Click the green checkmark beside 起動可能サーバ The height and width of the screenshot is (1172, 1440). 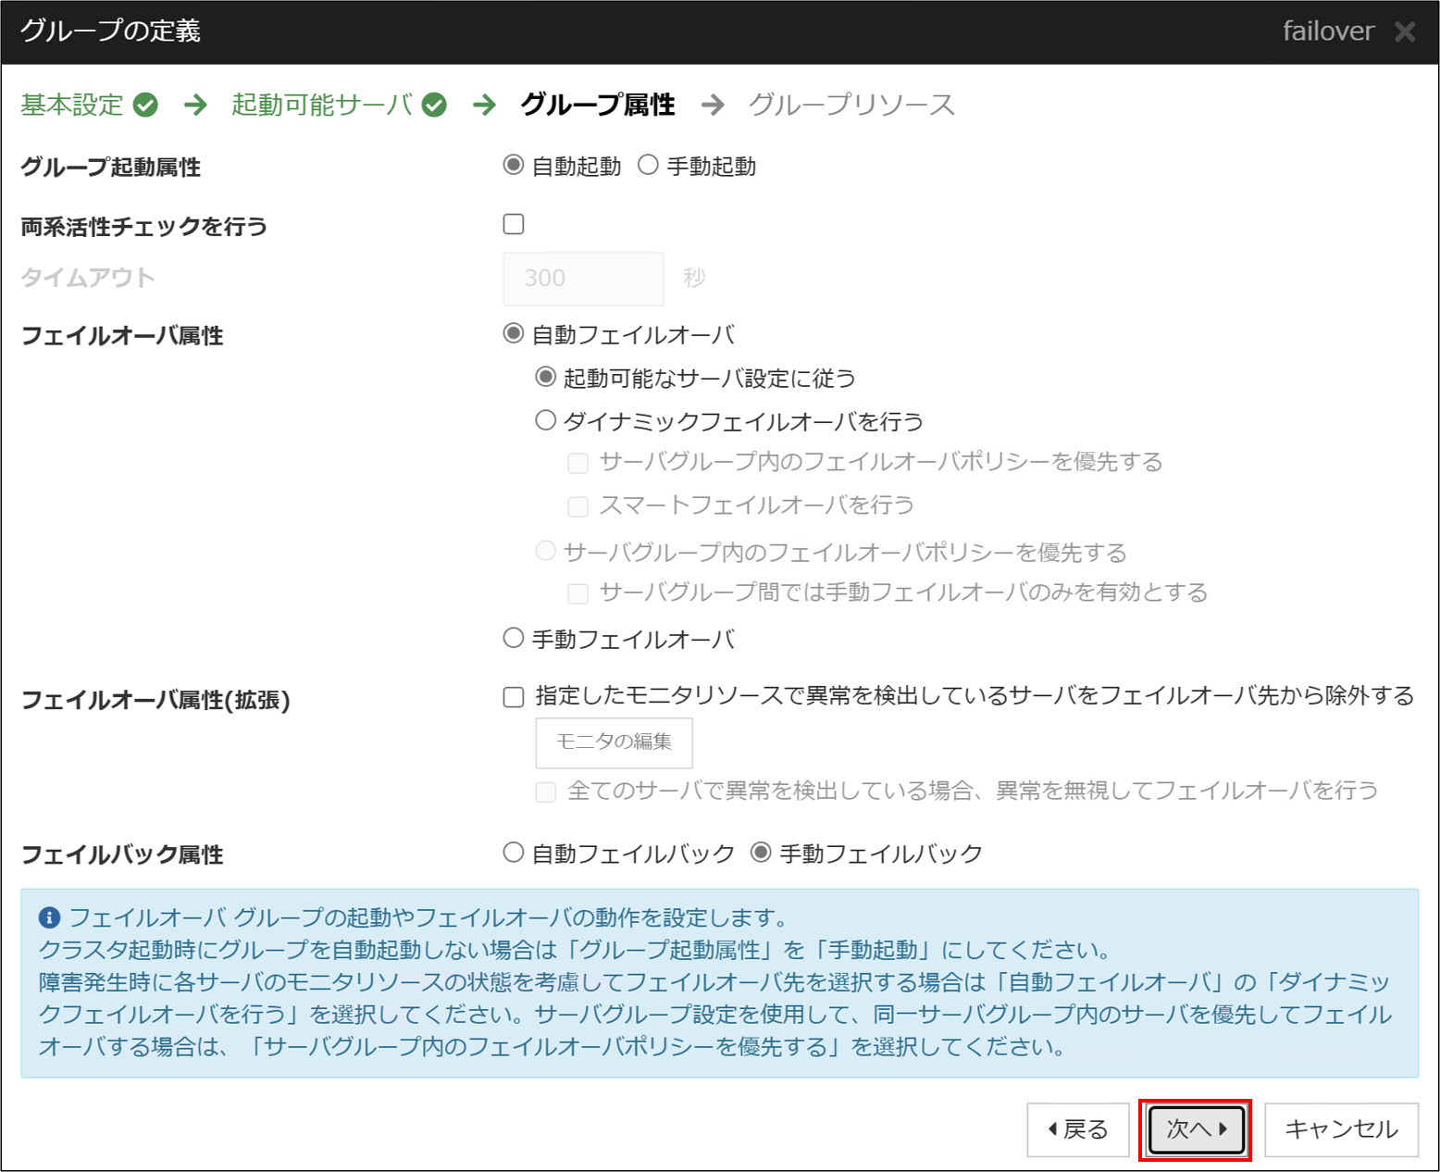pyautogui.click(x=434, y=106)
